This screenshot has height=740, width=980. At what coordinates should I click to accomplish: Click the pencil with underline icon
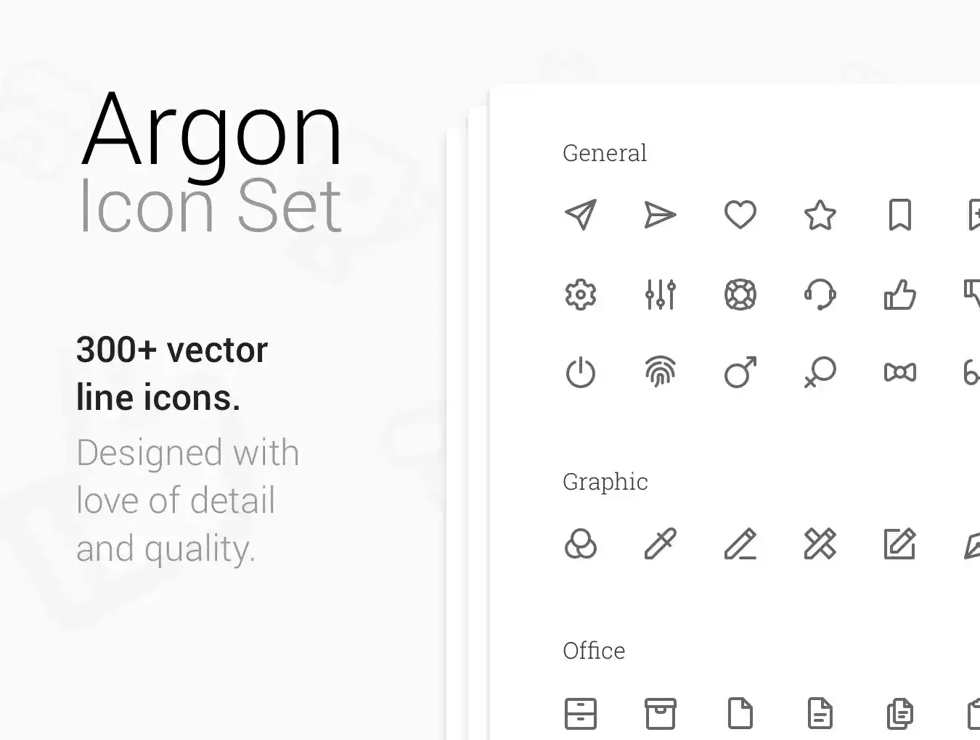tap(740, 543)
